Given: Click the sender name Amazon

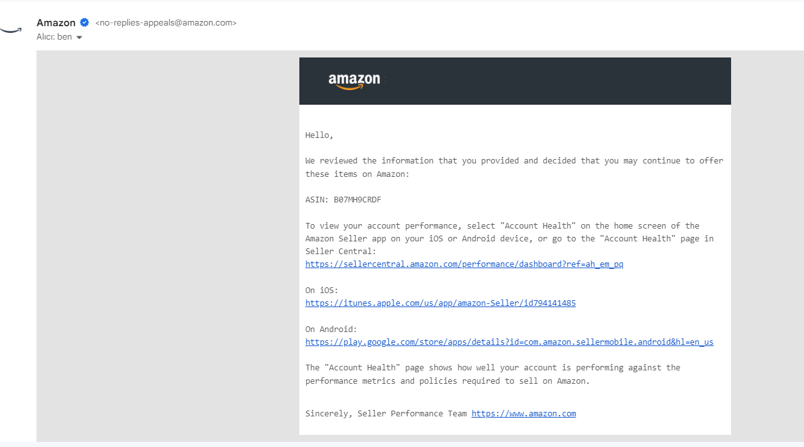Looking at the screenshot, I should click(56, 22).
